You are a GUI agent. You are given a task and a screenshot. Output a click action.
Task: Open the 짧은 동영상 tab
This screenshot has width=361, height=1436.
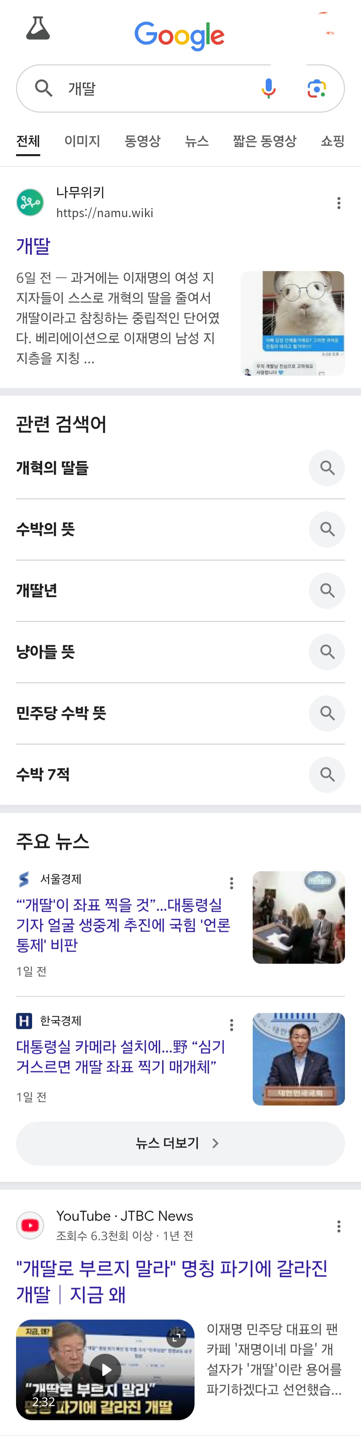264,141
